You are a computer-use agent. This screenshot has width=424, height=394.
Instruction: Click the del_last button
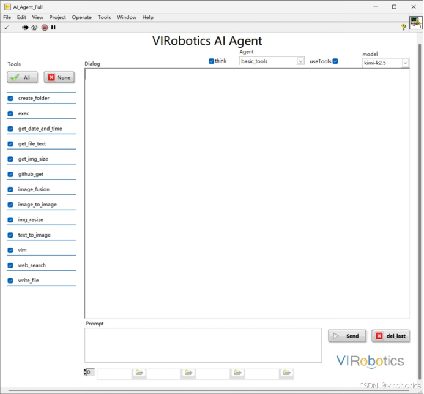click(391, 336)
